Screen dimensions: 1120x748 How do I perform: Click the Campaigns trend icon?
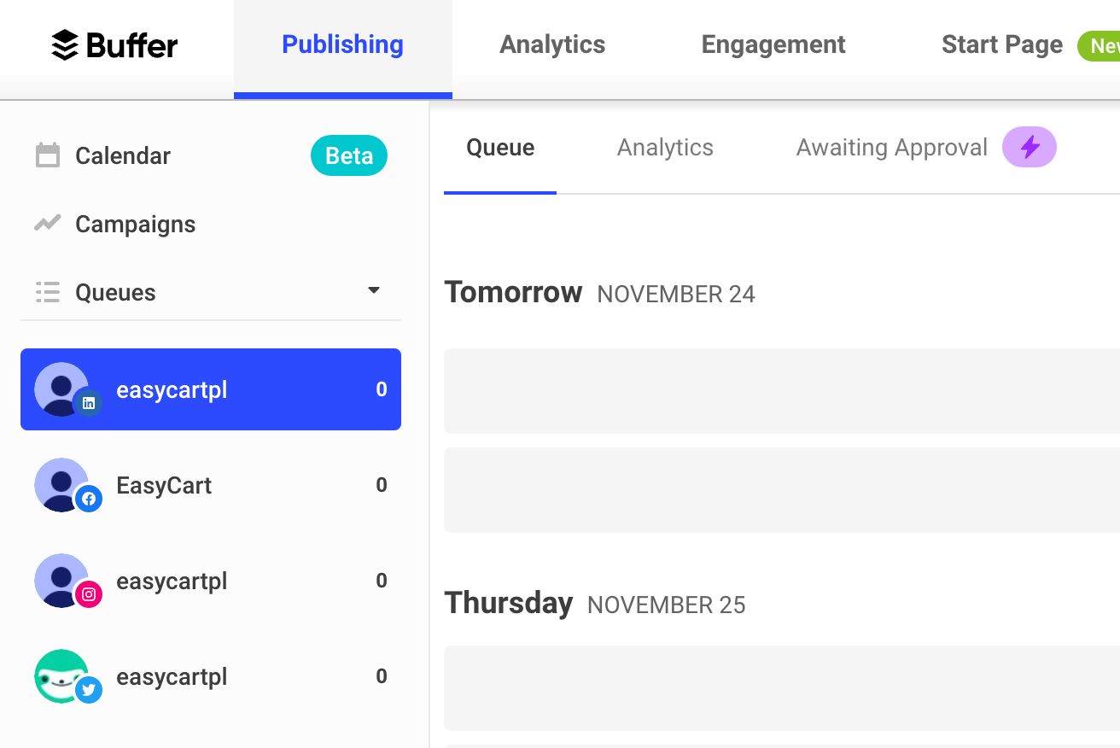(x=48, y=224)
